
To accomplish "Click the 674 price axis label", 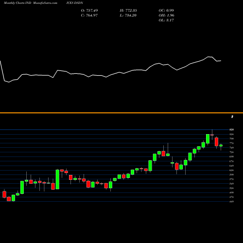I will (231, 161).
